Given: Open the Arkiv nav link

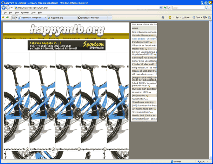Looking at the screenshot, I should pos(32,39).
